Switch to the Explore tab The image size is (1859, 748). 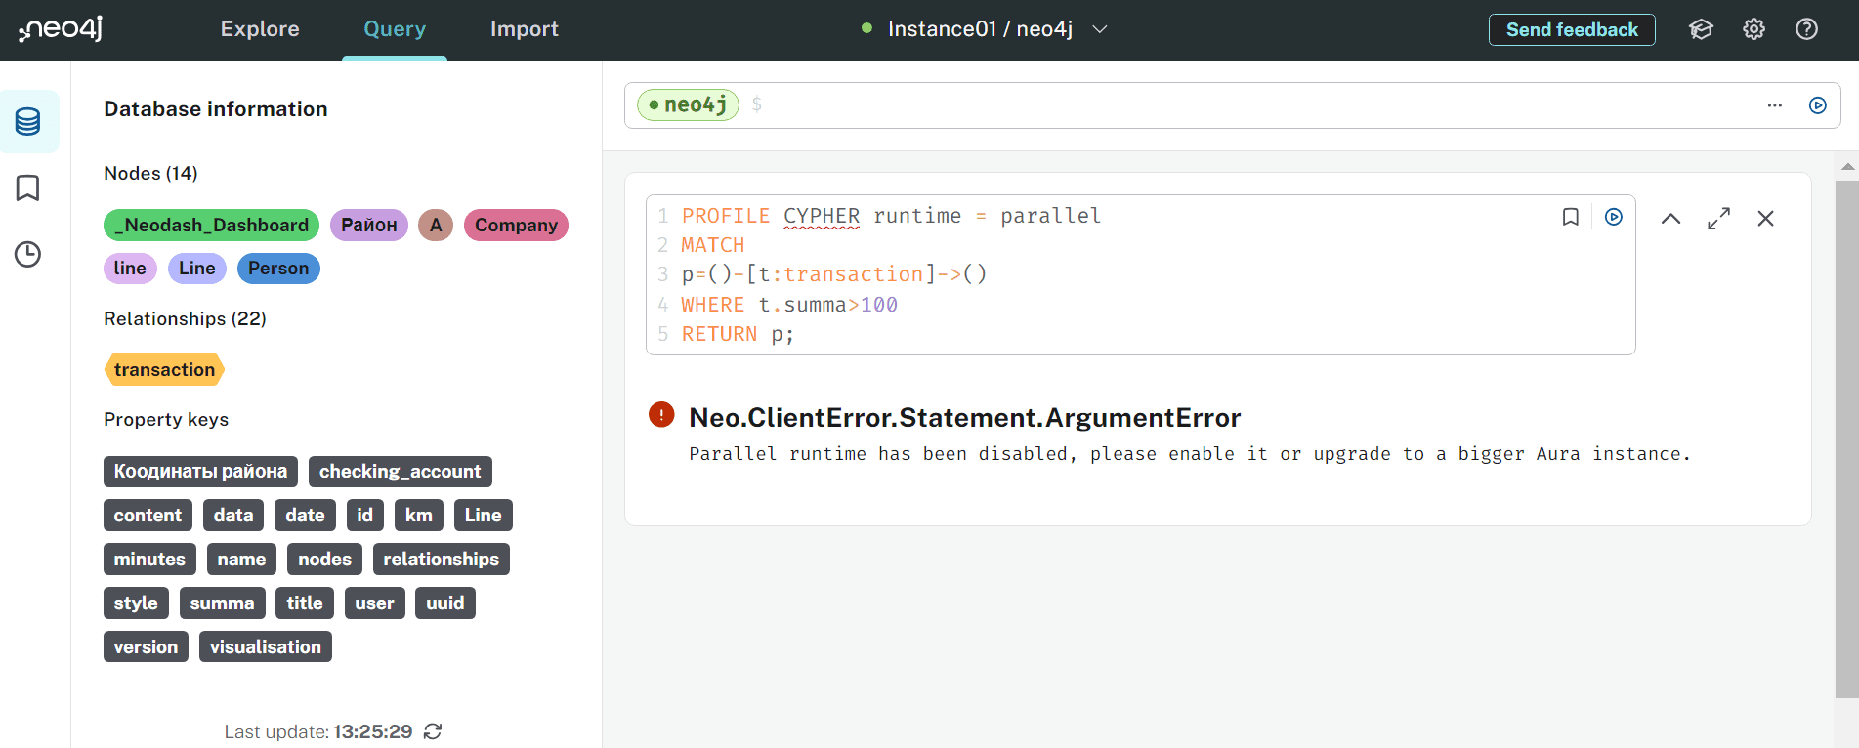[260, 29]
